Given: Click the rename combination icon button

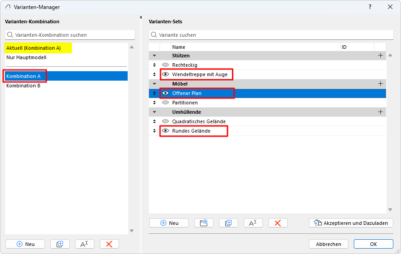Looking at the screenshot, I should click(85, 244).
